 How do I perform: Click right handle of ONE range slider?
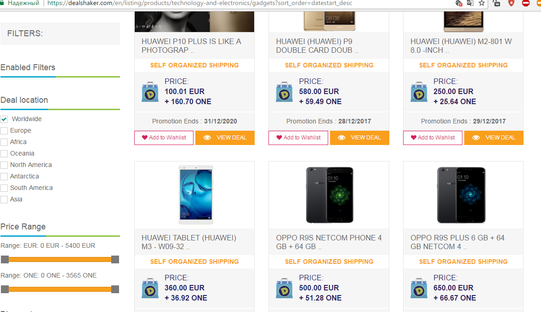coord(115,289)
